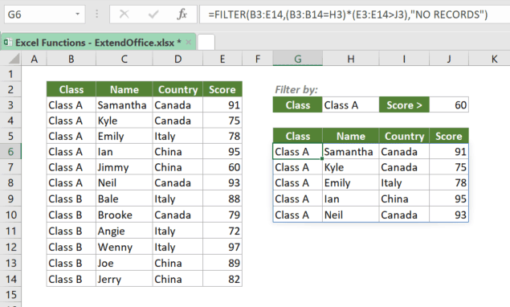Click Excel file icon on workbook tab

coord(8,43)
